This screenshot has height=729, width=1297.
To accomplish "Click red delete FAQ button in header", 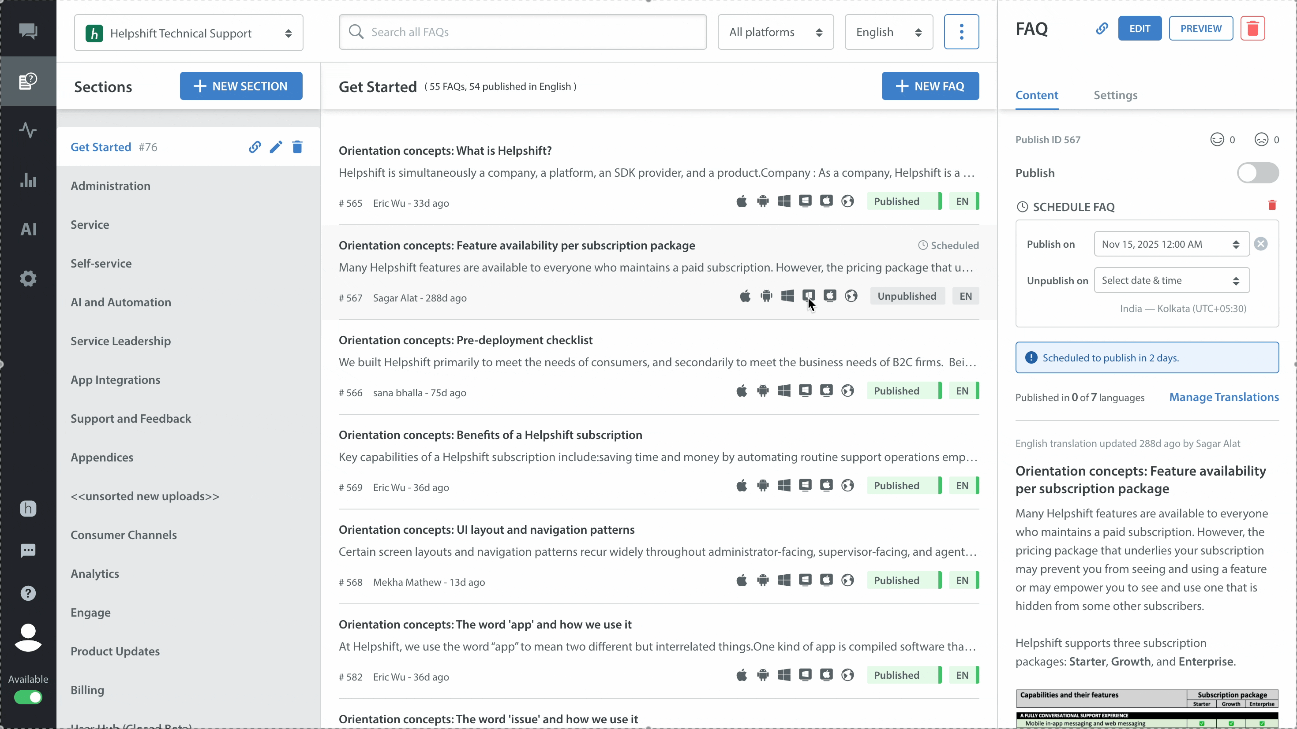I will (x=1252, y=29).
